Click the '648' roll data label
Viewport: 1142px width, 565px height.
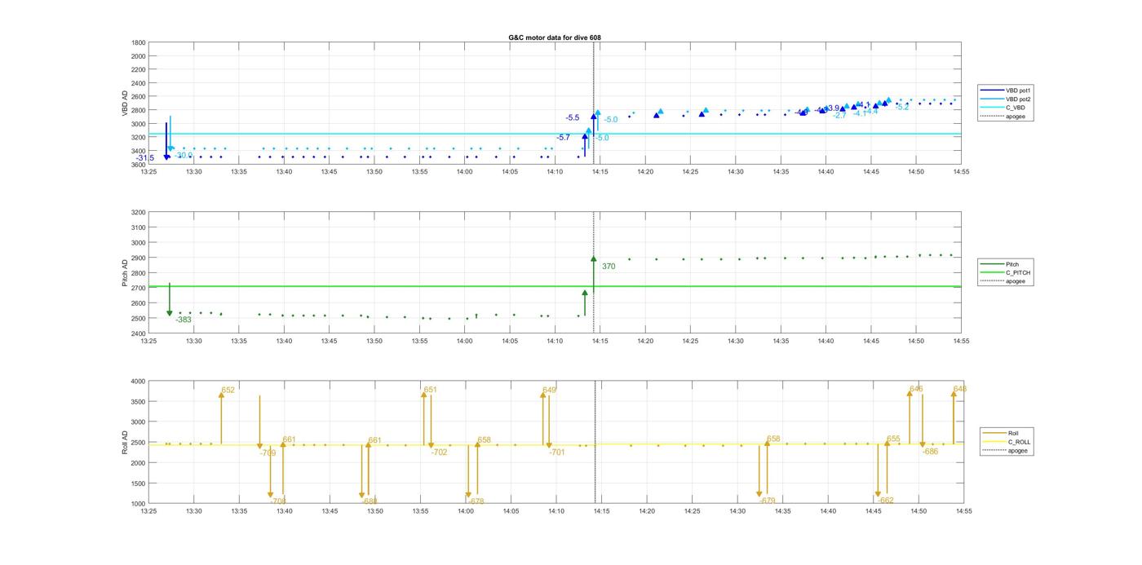pos(959,389)
